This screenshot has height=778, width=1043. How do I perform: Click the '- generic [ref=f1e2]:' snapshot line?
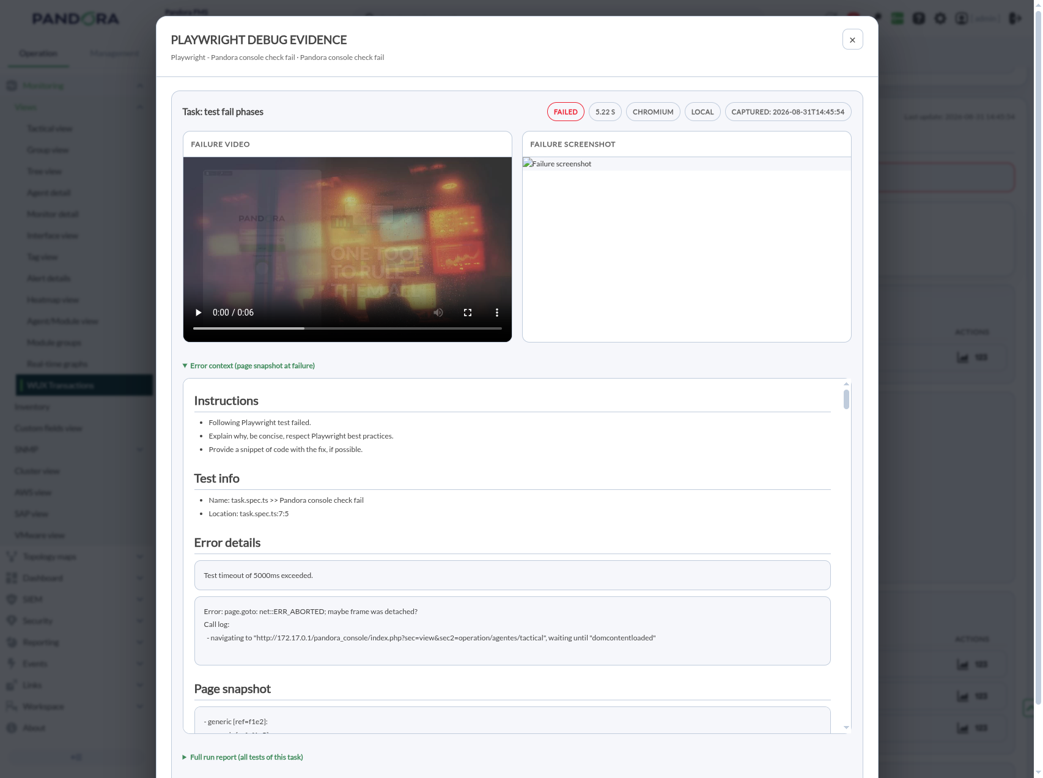point(236,722)
